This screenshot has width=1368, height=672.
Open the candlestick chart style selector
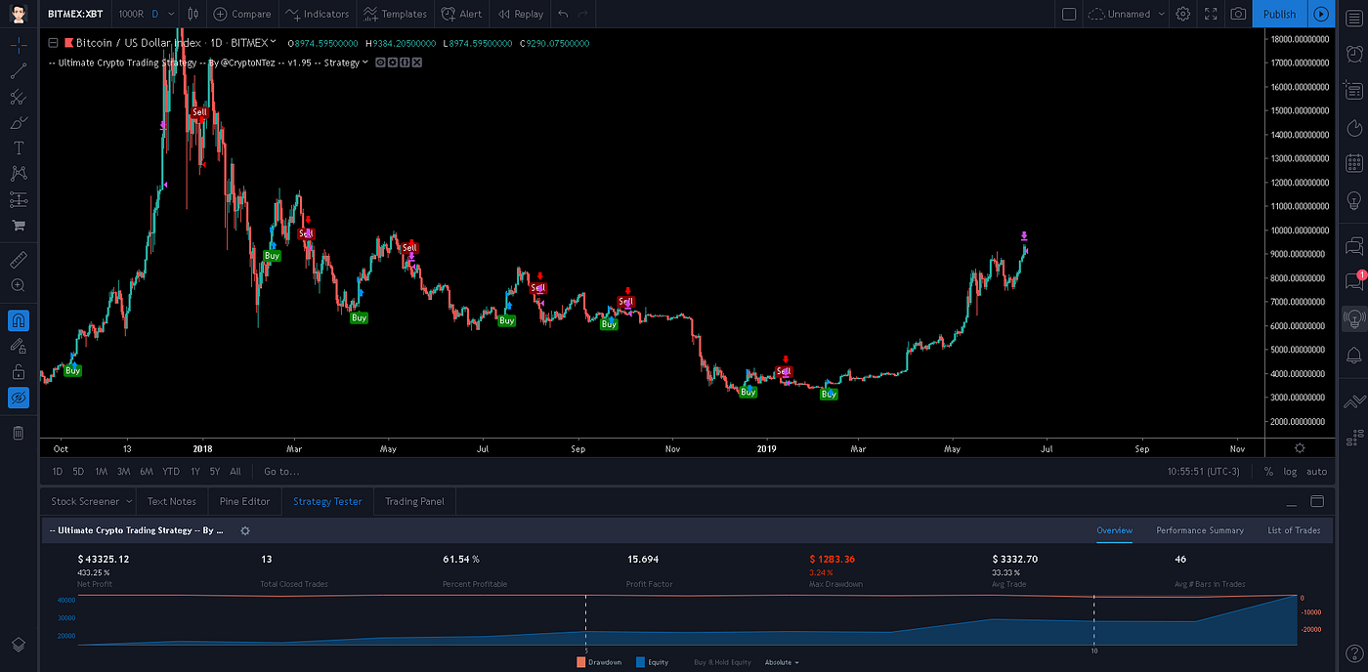click(192, 14)
